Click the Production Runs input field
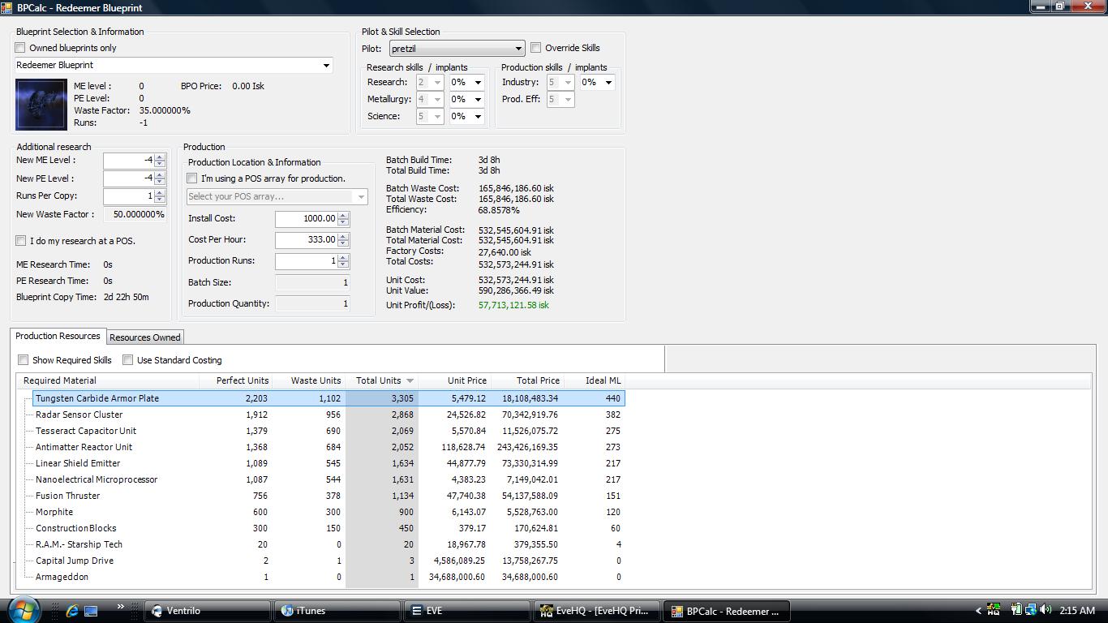Viewport: 1108px width, 623px height. [x=307, y=261]
